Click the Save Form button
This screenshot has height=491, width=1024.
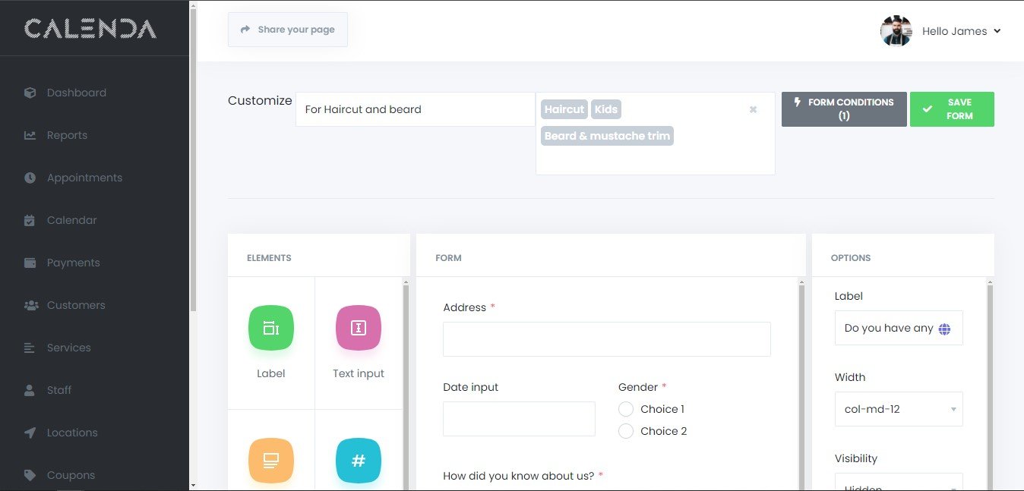952,109
